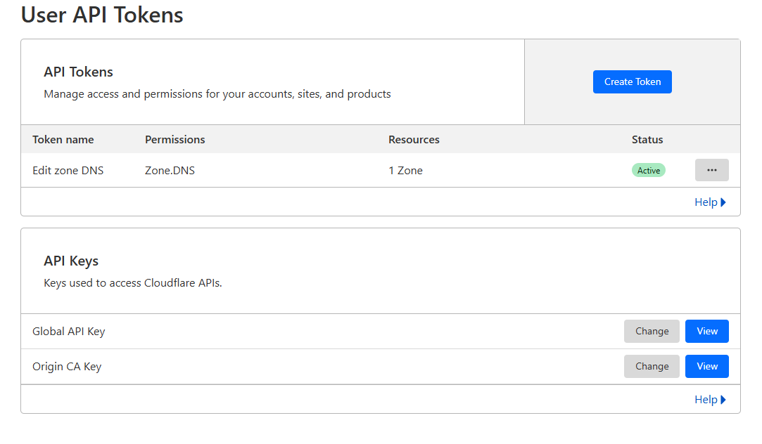The width and height of the screenshot is (762, 444).
Task: View the Global API Key
Action: 706,332
